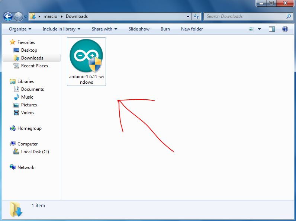Viewport: 296px width, 221px height.
Task: Click the Computer icon in the sidebar
Action: pos(13,144)
